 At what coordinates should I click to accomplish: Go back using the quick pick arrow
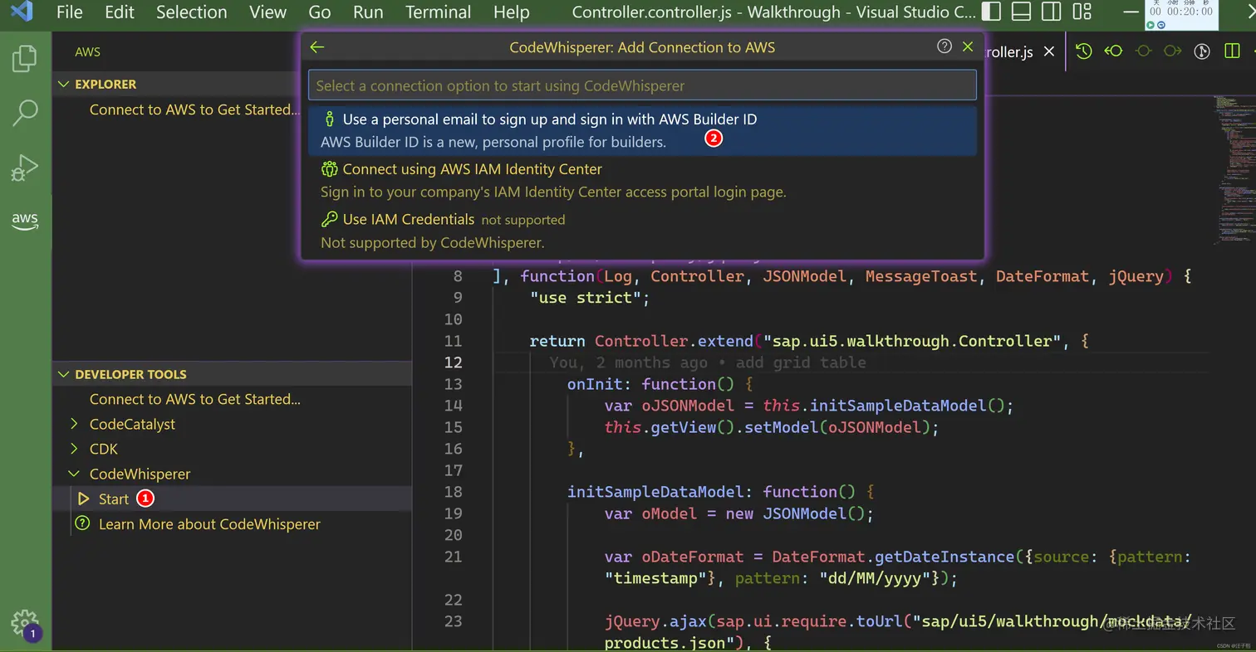click(x=317, y=46)
